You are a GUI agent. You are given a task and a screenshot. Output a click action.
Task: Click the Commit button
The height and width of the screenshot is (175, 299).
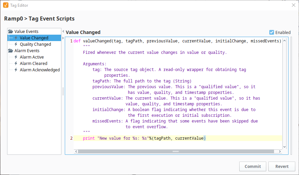click(x=253, y=167)
